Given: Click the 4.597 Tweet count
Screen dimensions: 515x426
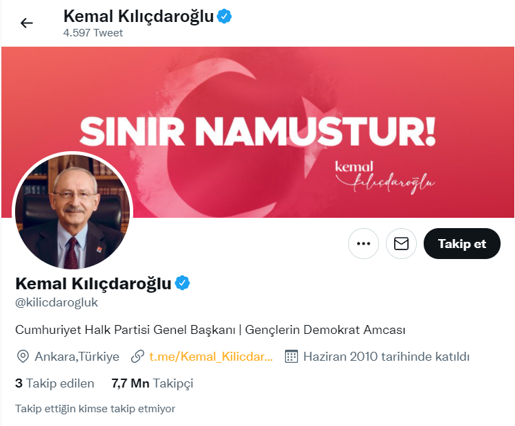Looking at the screenshot, I should [93, 33].
